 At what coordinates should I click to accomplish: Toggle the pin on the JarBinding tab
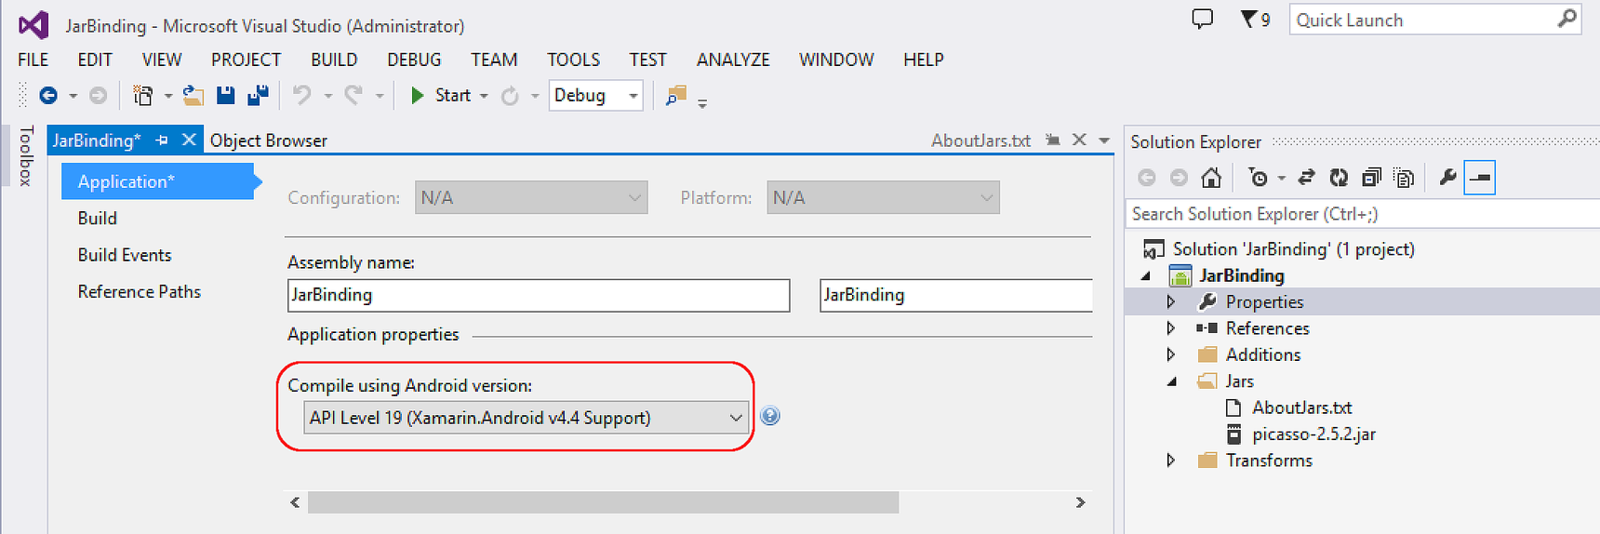pyautogui.click(x=162, y=140)
